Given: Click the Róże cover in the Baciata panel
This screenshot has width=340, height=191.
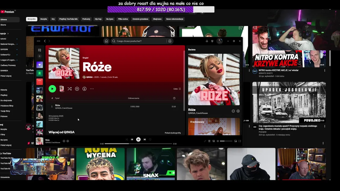Looking at the screenshot, I should click(x=214, y=80).
